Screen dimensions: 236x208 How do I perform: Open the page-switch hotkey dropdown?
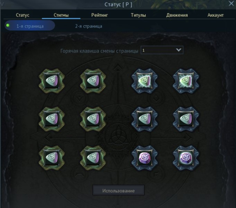coord(162,50)
